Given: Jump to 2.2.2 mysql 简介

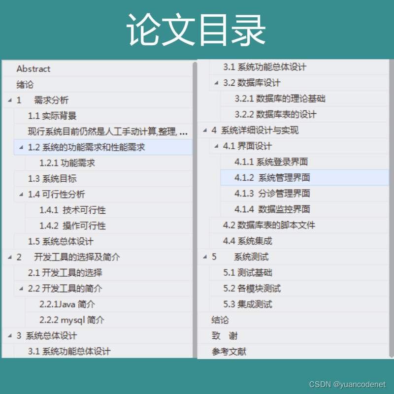Looking at the screenshot, I should (71, 320).
